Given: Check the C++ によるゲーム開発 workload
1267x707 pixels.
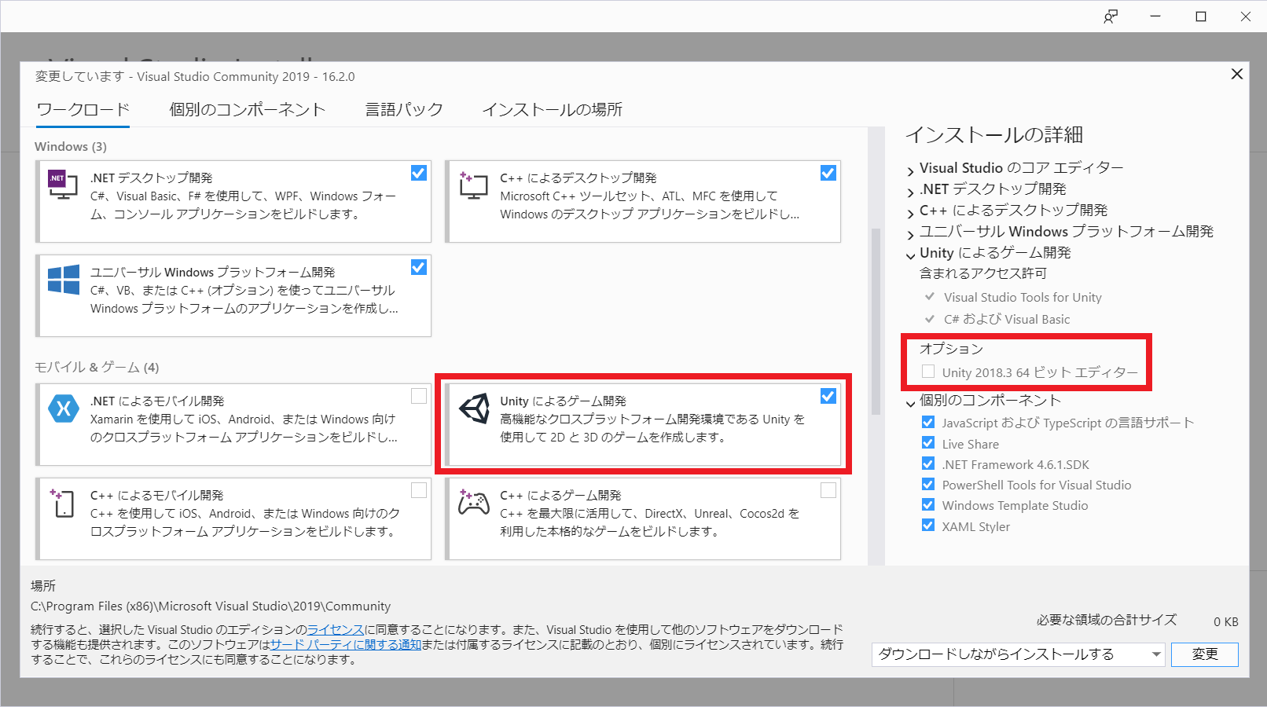Looking at the screenshot, I should [x=828, y=490].
